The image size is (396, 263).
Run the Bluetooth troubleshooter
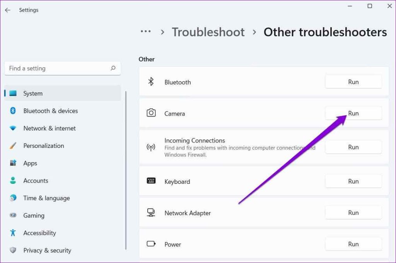[x=353, y=82]
